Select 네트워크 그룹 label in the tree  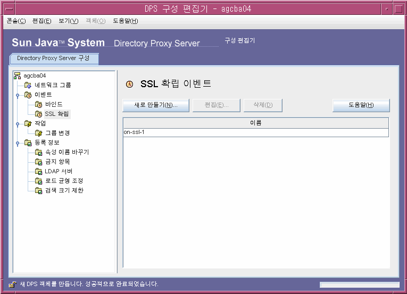53,85
